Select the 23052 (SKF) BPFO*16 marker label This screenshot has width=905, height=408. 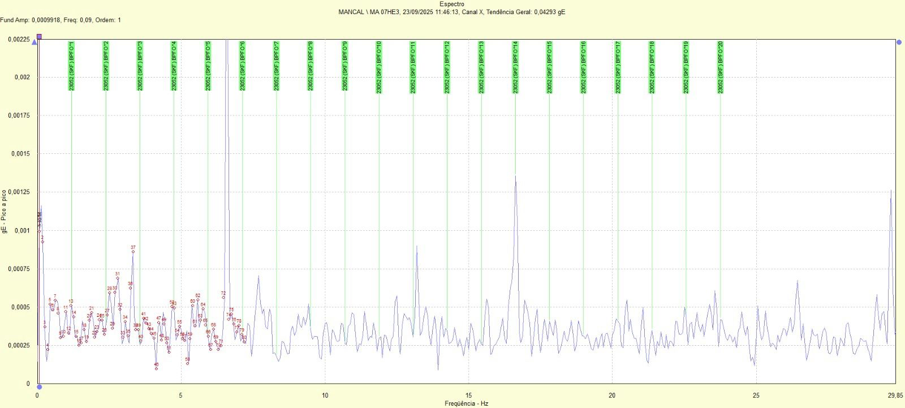(x=584, y=67)
